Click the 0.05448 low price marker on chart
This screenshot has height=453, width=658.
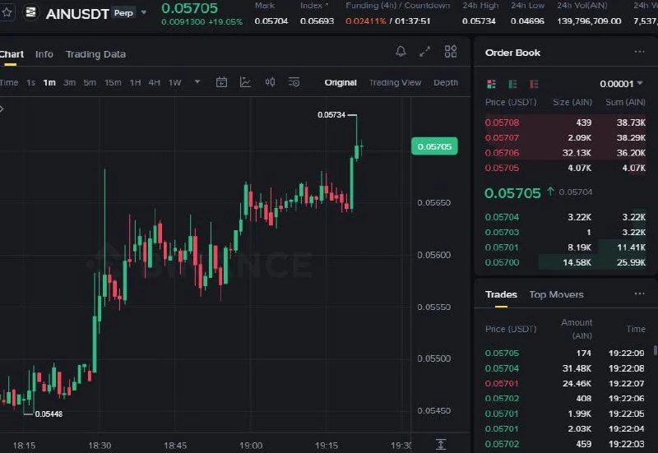(x=49, y=414)
